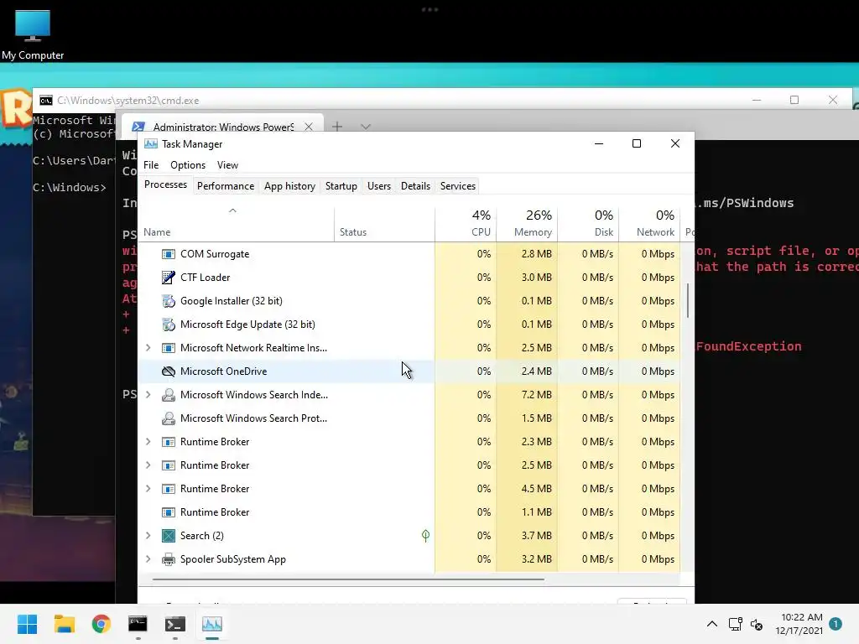Click the Windows Search Protocol Host icon
Screen dimensions: 859x644
(x=168, y=418)
